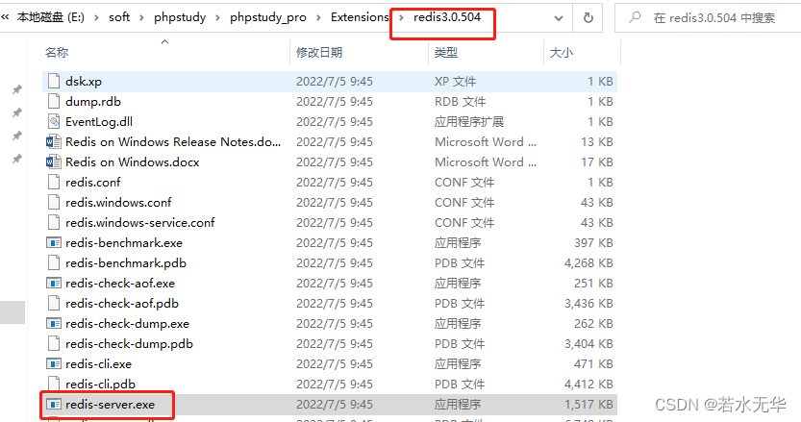Screen dimensions: 801x422
Task: Go to soft folder in breadcrumb
Action: point(119,17)
